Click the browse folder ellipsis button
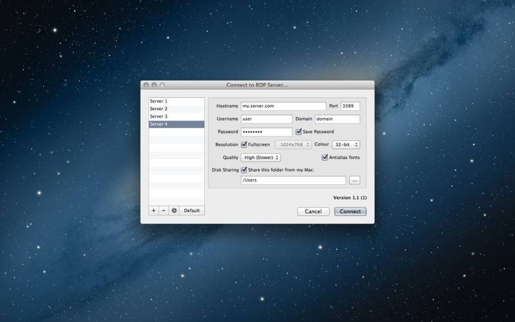The width and height of the screenshot is (515, 322). [x=354, y=180]
